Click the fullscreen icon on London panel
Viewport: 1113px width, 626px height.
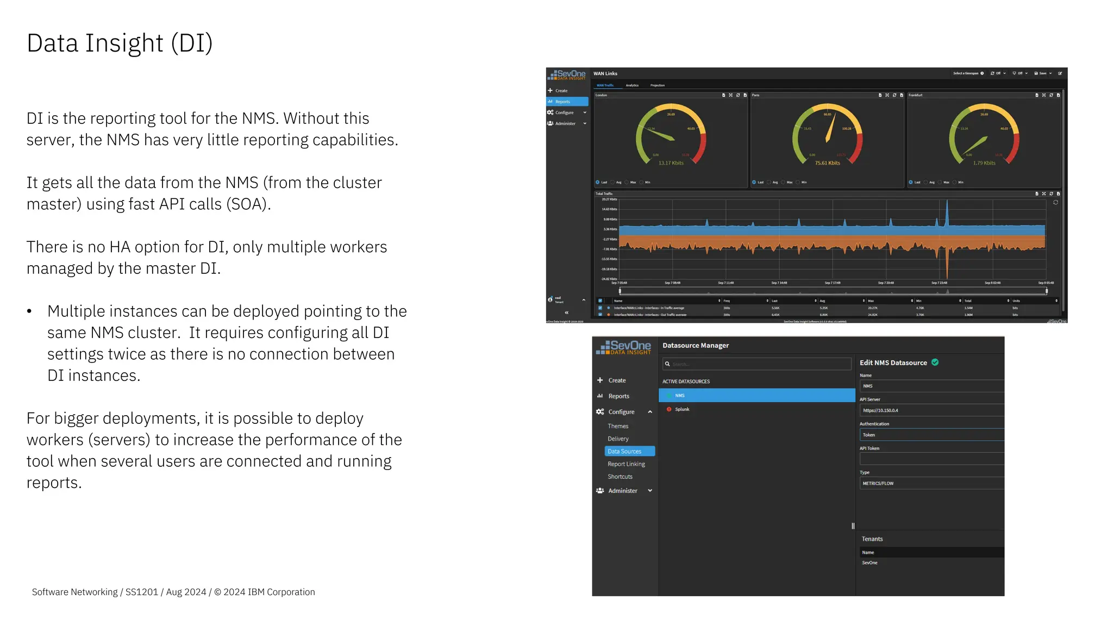point(730,95)
